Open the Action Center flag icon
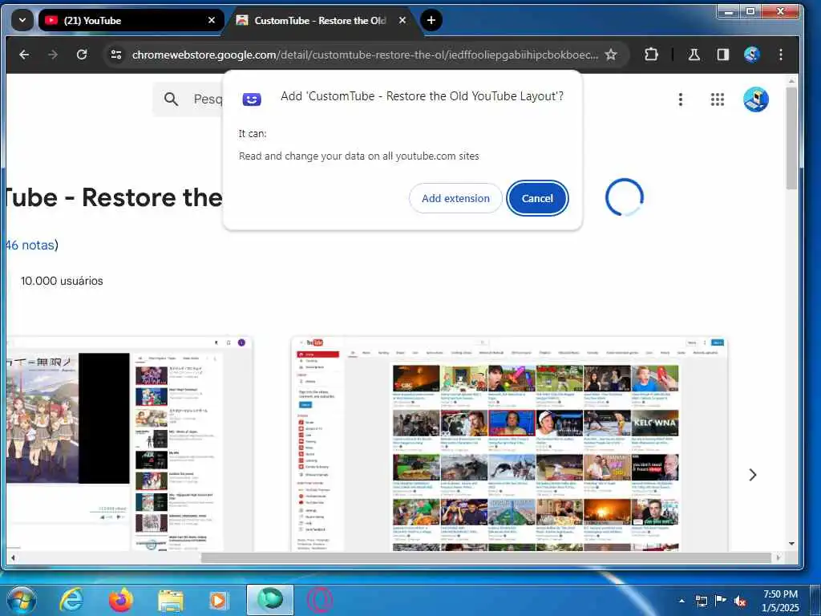Screen dimensions: 821x616 tap(721, 601)
